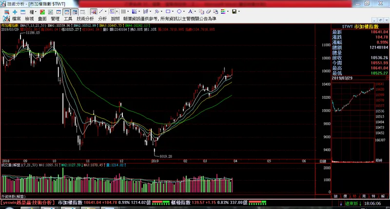Click the 外資持股(解盤) indicator label
This screenshot has width=390, height=209.
(x=14, y=196)
